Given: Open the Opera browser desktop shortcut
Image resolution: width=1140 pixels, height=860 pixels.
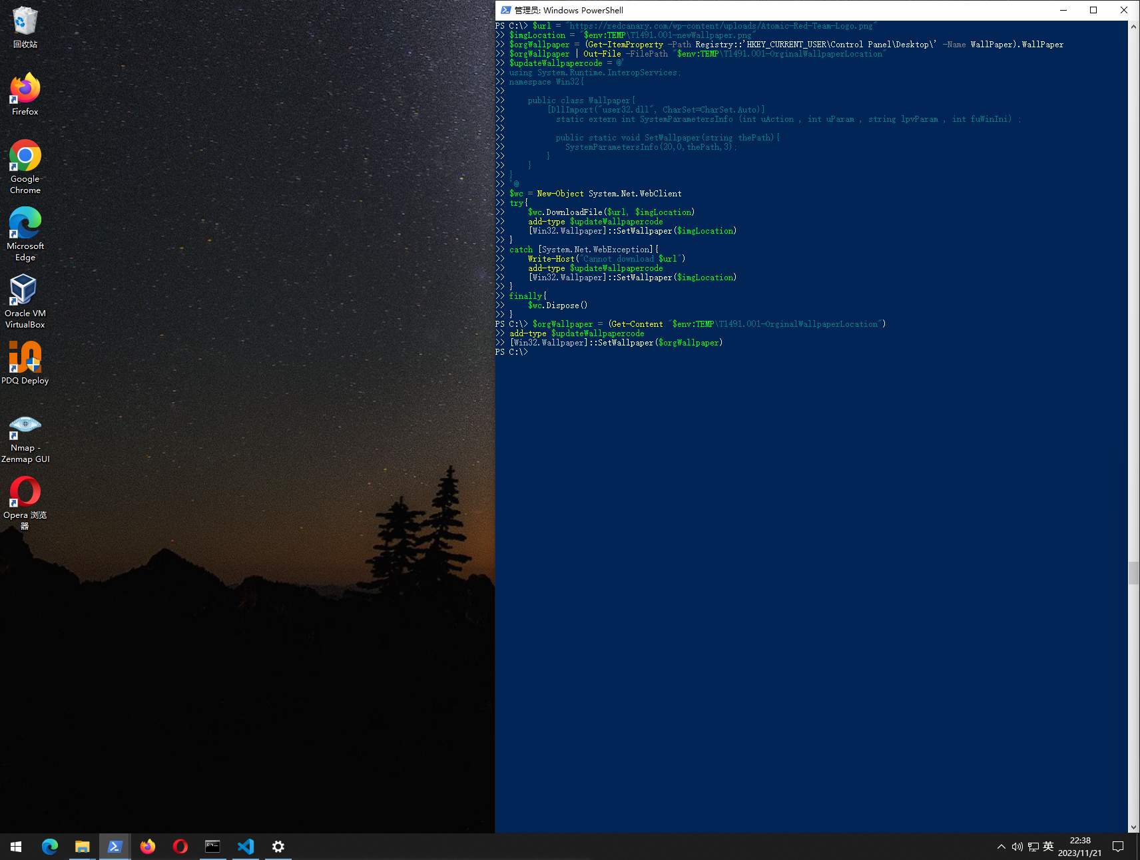Looking at the screenshot, I should coord(25,503).
